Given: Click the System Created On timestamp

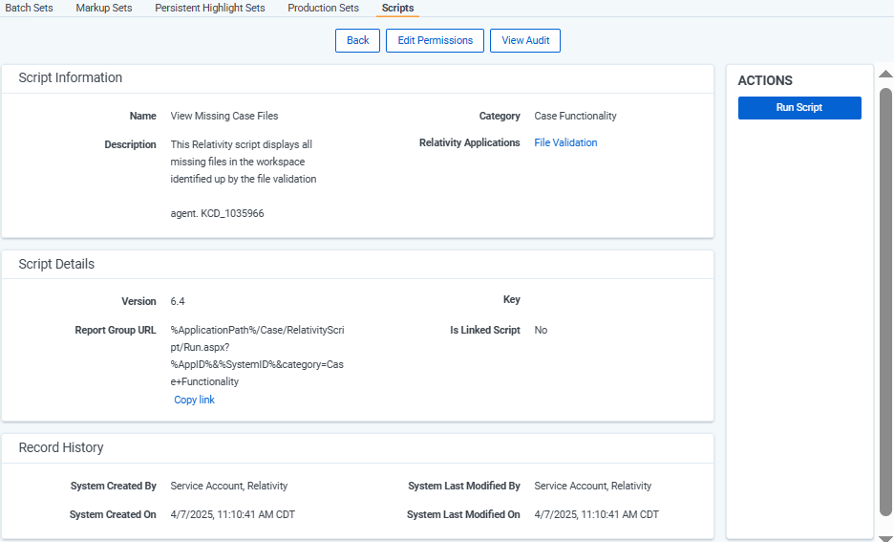Looking at the screenshot, I should (x=233, y=514).
